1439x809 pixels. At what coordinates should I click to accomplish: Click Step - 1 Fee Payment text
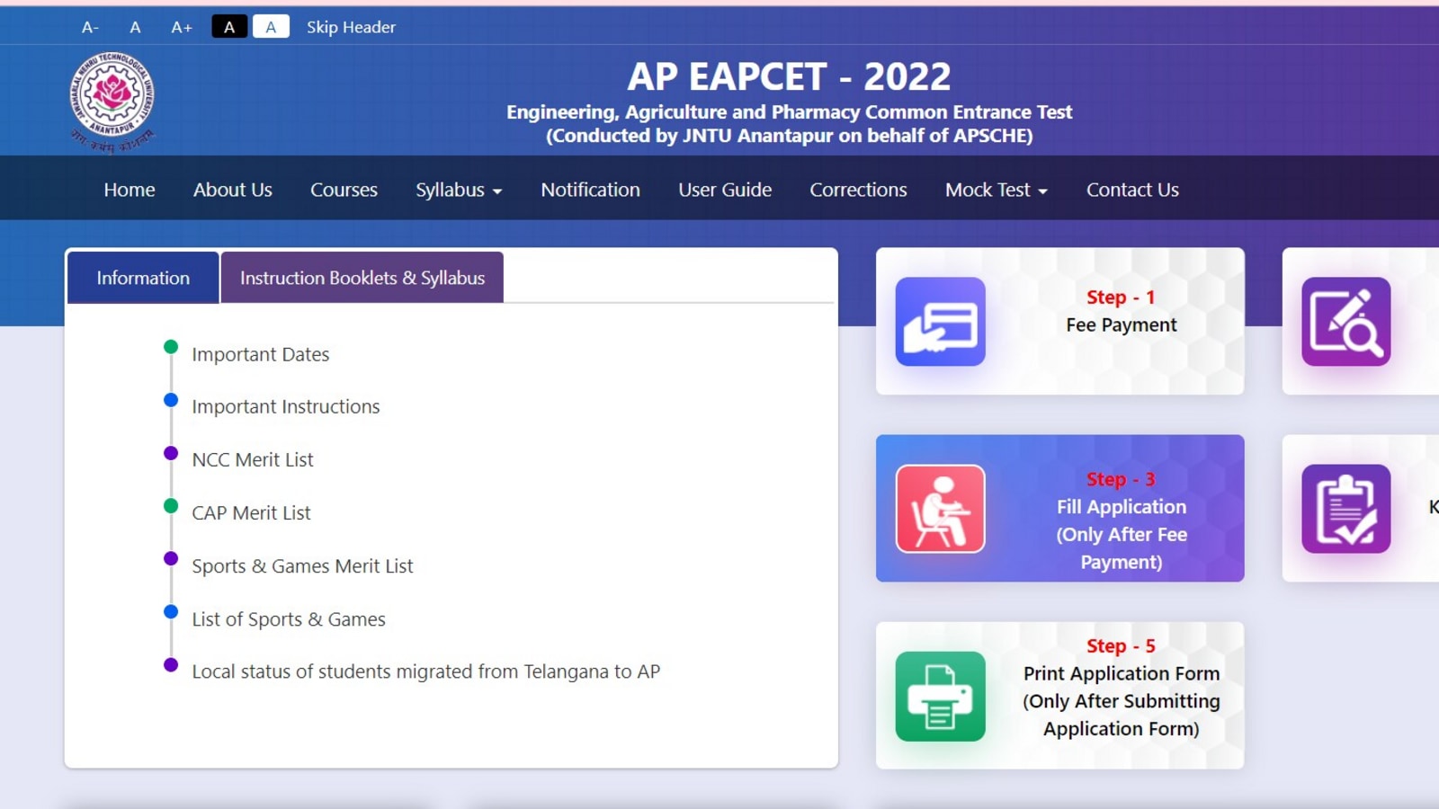click(1121, 311)
